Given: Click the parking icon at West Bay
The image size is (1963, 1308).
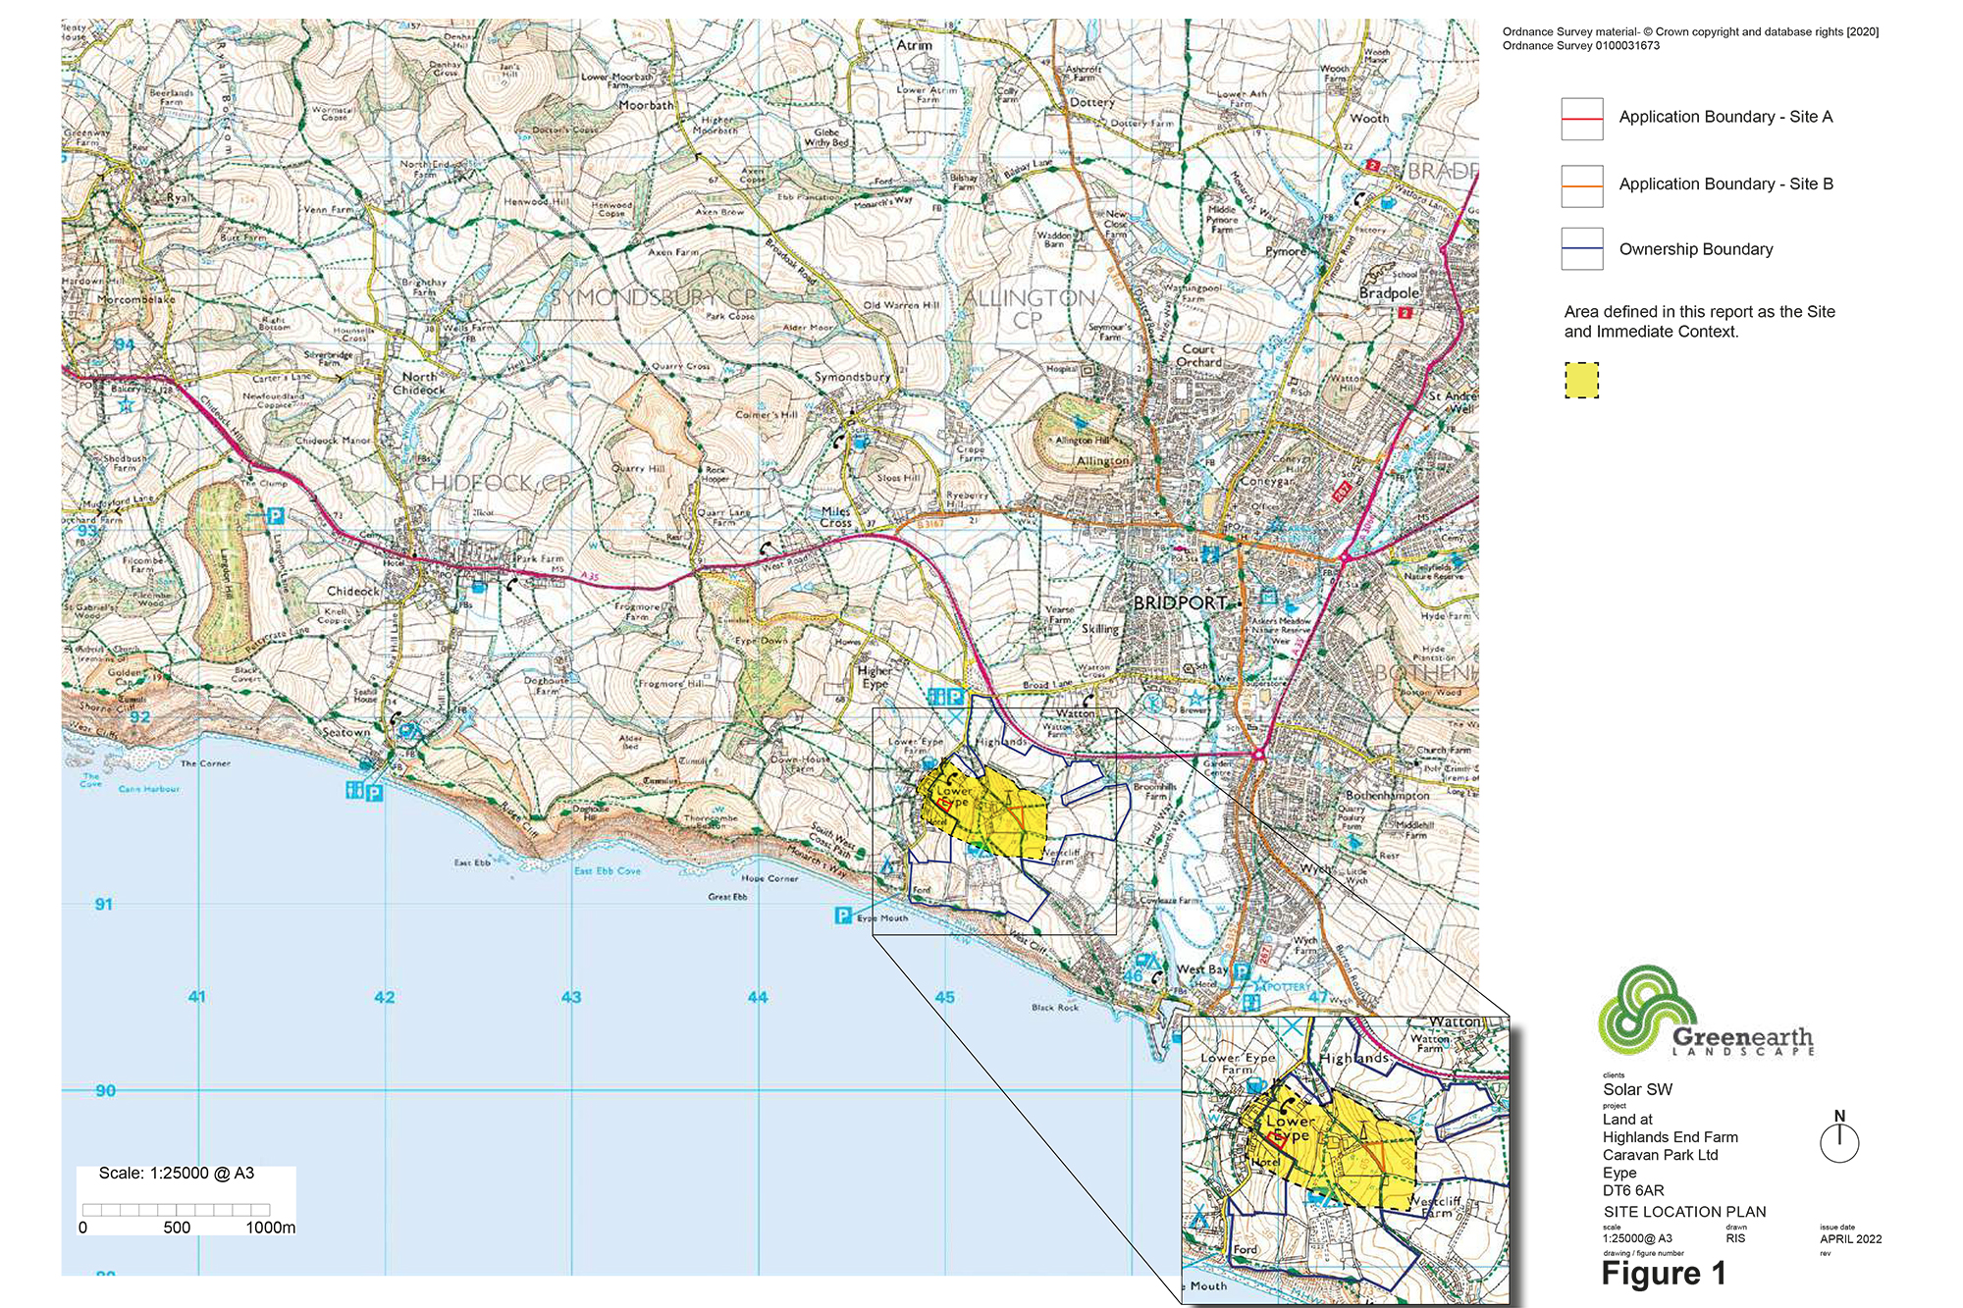Looking at the screenshot, I should (x=1241, y=969).
